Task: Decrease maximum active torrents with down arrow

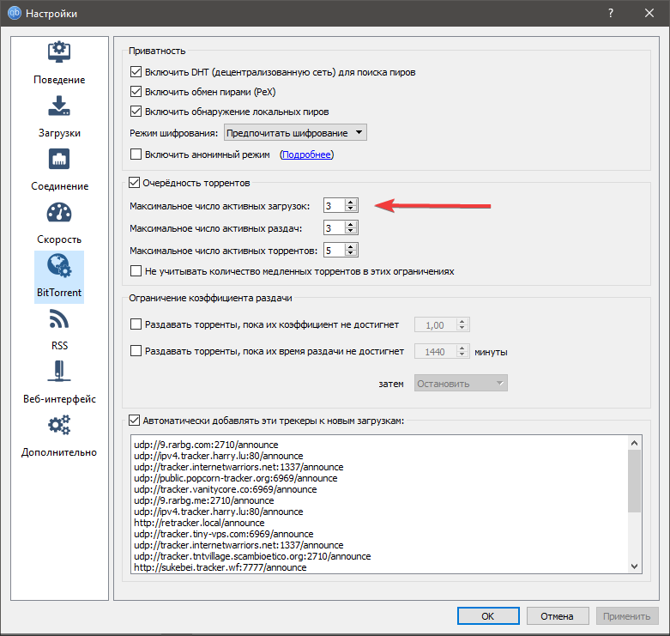Action: pyautogui.click(x=350, y=254)
